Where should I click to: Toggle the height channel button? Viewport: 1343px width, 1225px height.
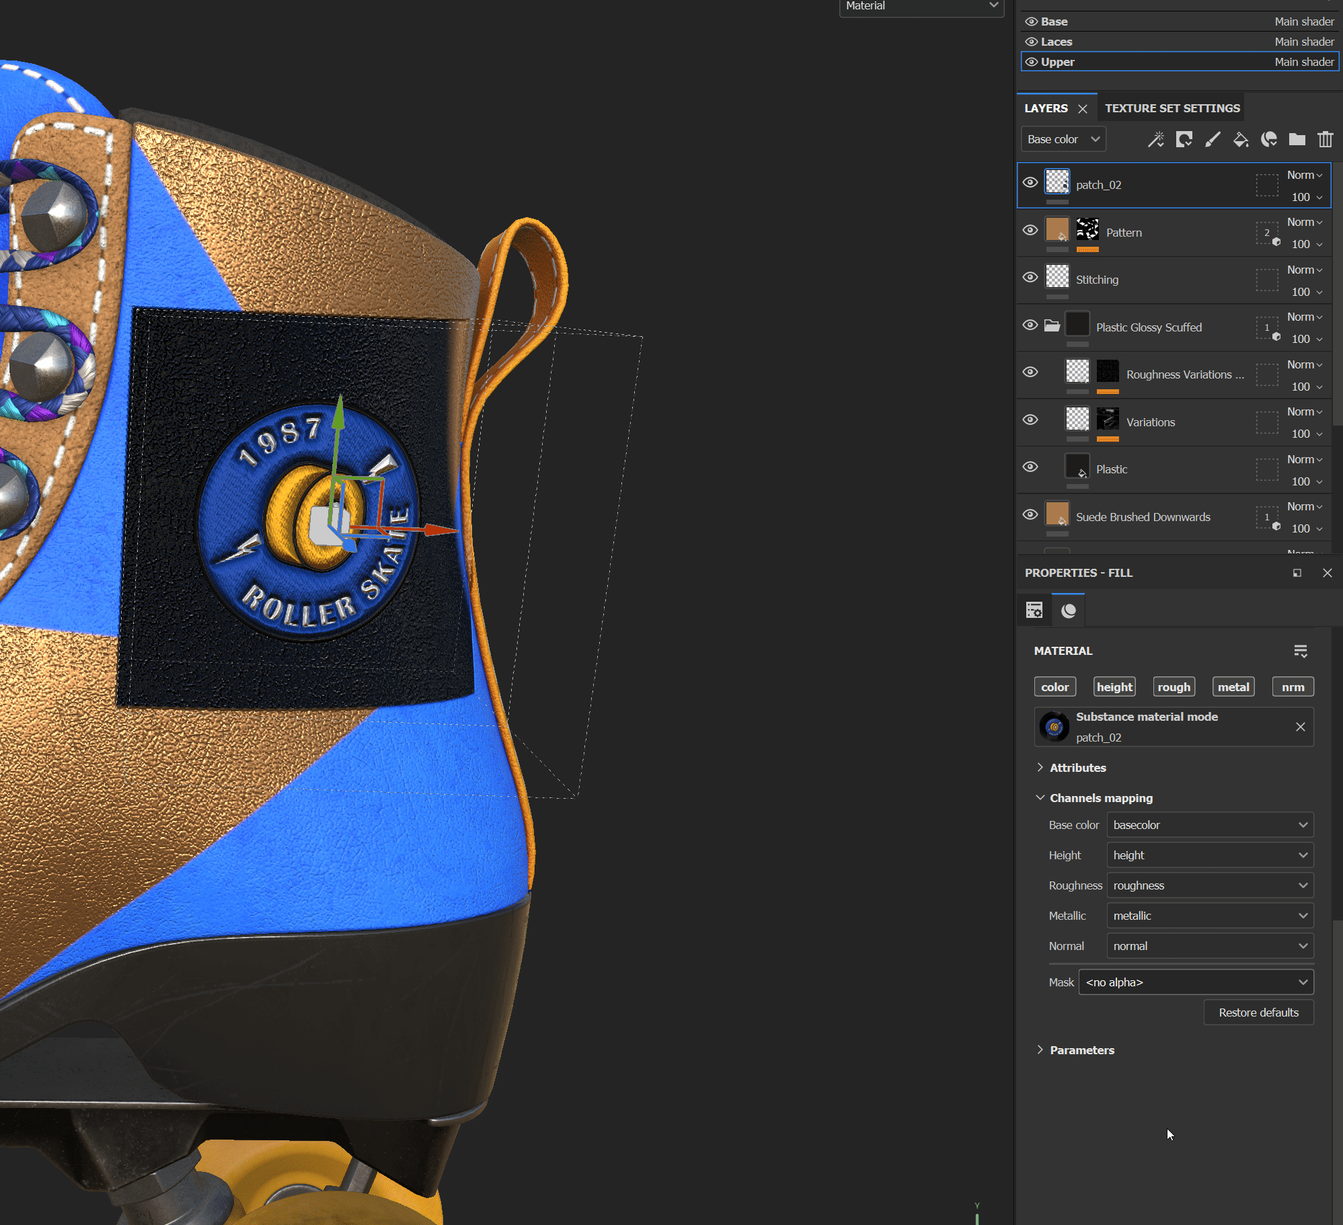click(1114, 687)
